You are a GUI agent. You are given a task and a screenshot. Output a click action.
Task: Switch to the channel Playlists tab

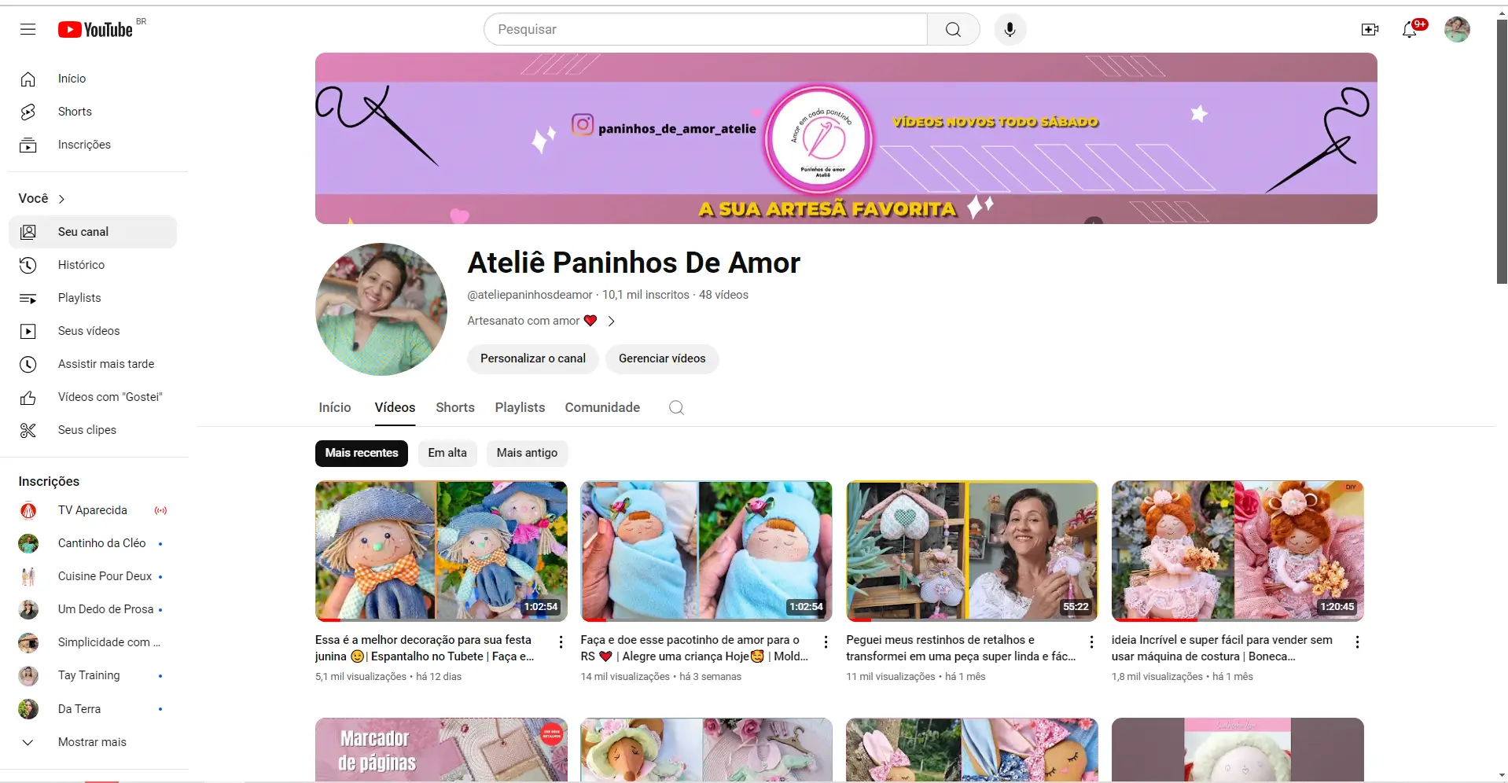pyautogui.click(x=520, y=407)
